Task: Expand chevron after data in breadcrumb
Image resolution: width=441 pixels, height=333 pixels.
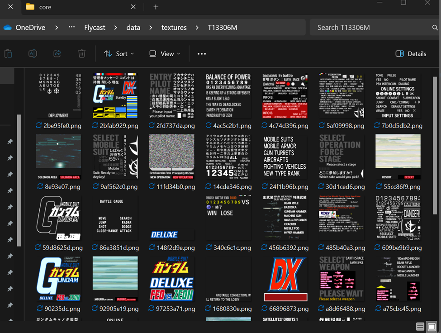Action: tap(151, 28)
